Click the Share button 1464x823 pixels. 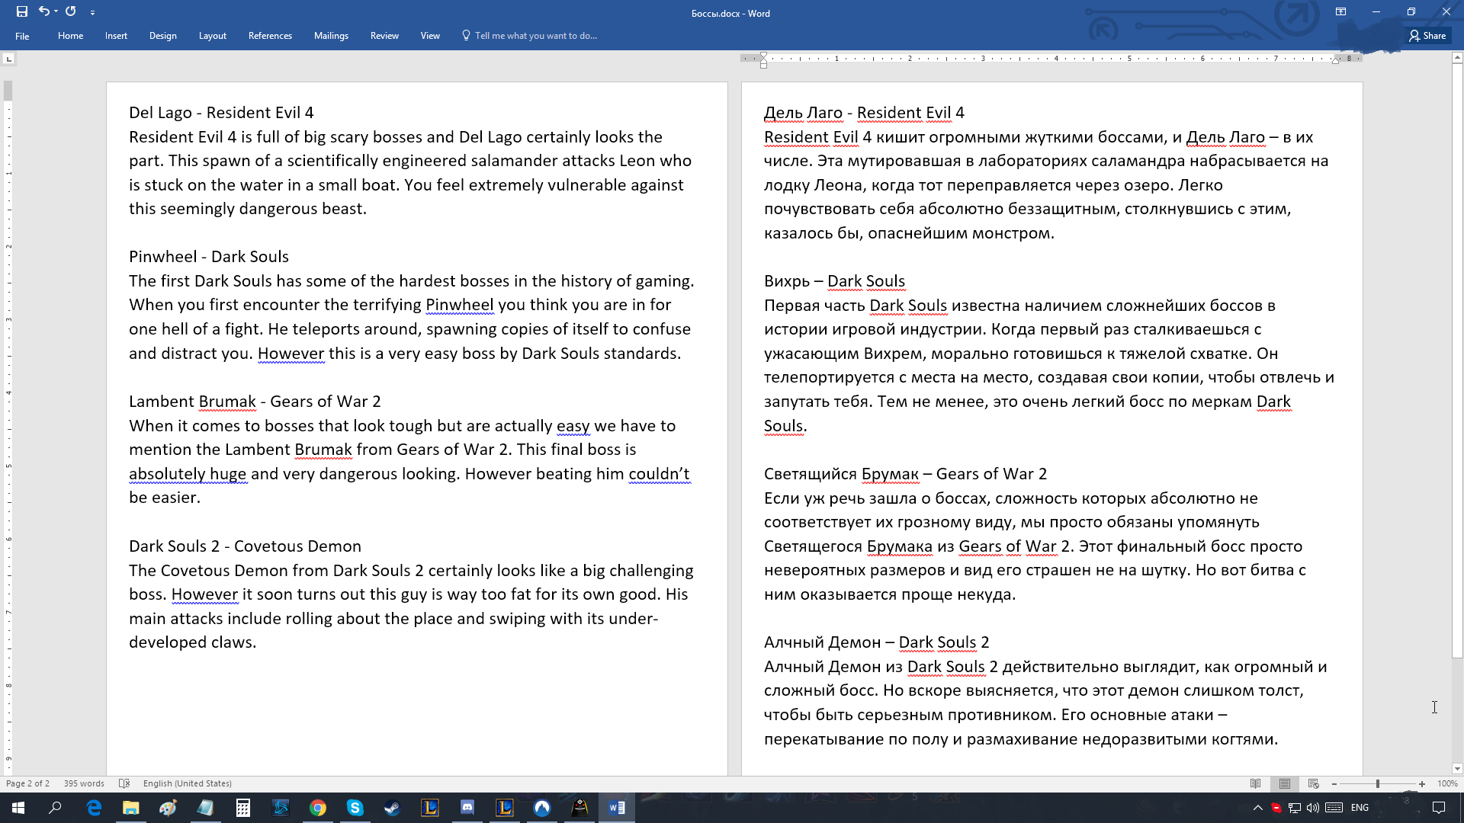tap(1427, 36)
